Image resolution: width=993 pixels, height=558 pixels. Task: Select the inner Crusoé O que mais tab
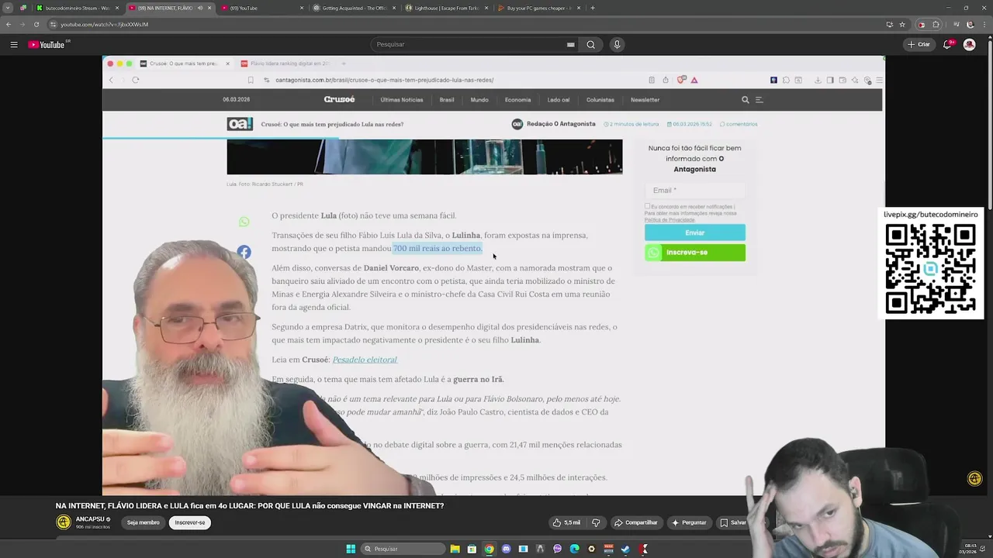coord(183,64)
